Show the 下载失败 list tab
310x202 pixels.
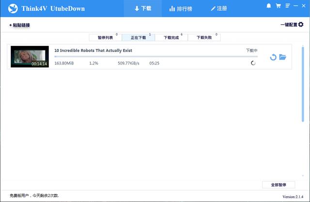coord(204,37)
